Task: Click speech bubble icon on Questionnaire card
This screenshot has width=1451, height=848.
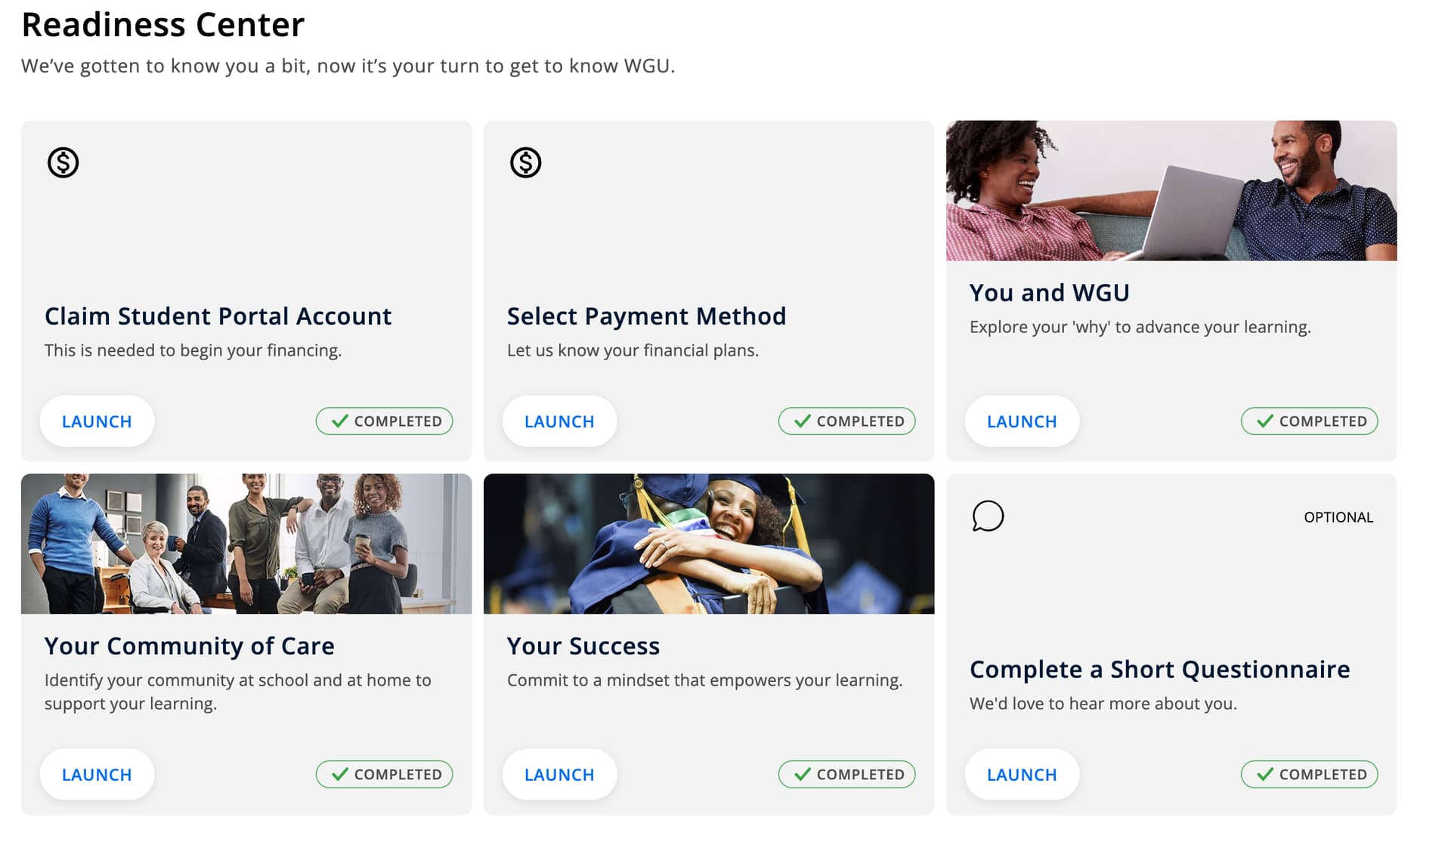Action: click(x=988, y=517)
